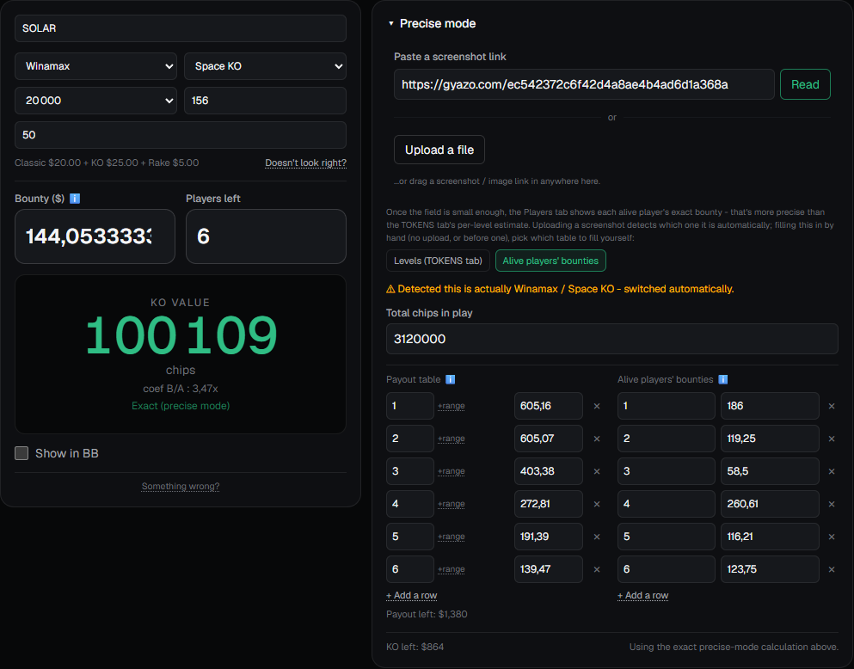
Task: Click +range for payout place 2
Action: click(451, 439)
